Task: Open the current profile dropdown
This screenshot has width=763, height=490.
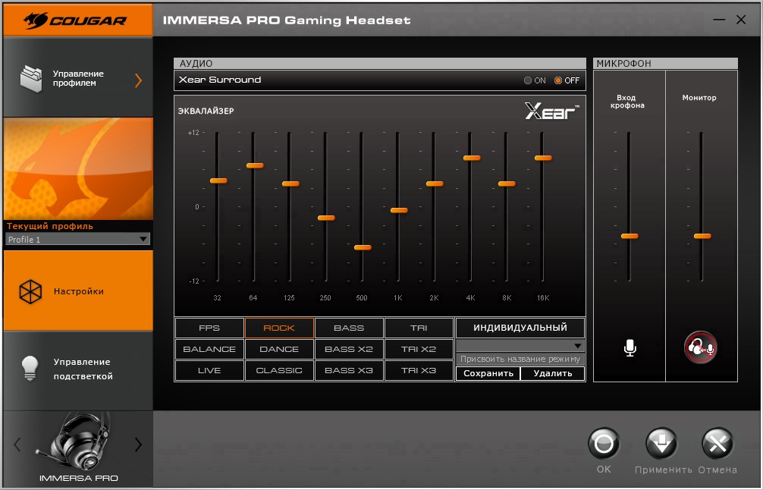Action: coord(78,239)
